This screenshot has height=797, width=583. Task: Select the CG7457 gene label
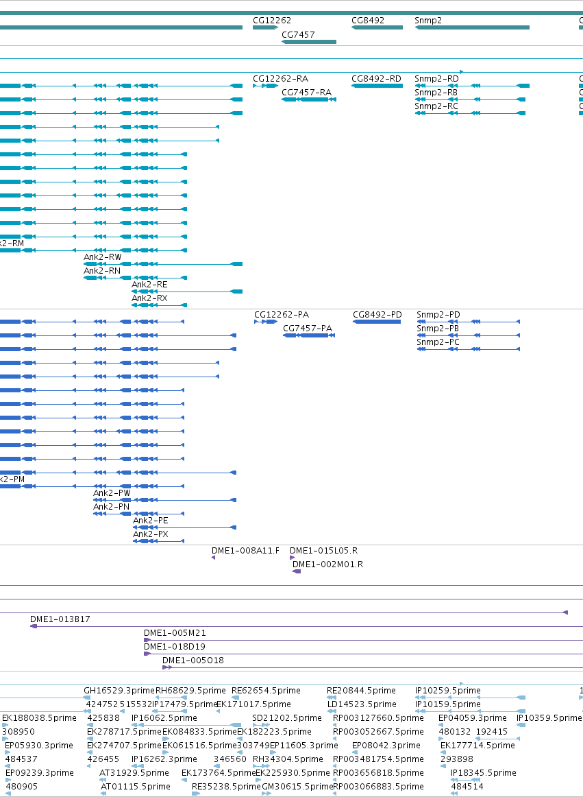click(298, 35)
